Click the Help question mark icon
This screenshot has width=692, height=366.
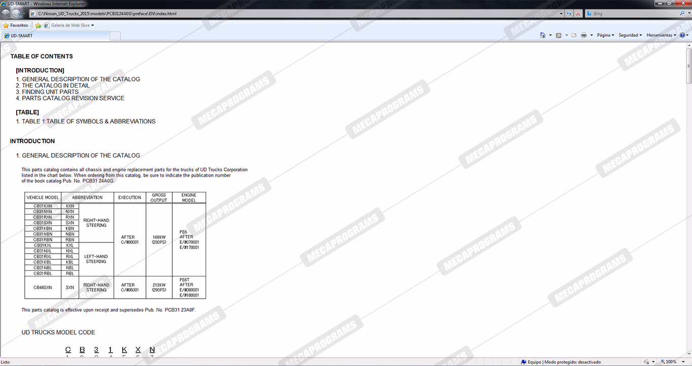[682, 35]
